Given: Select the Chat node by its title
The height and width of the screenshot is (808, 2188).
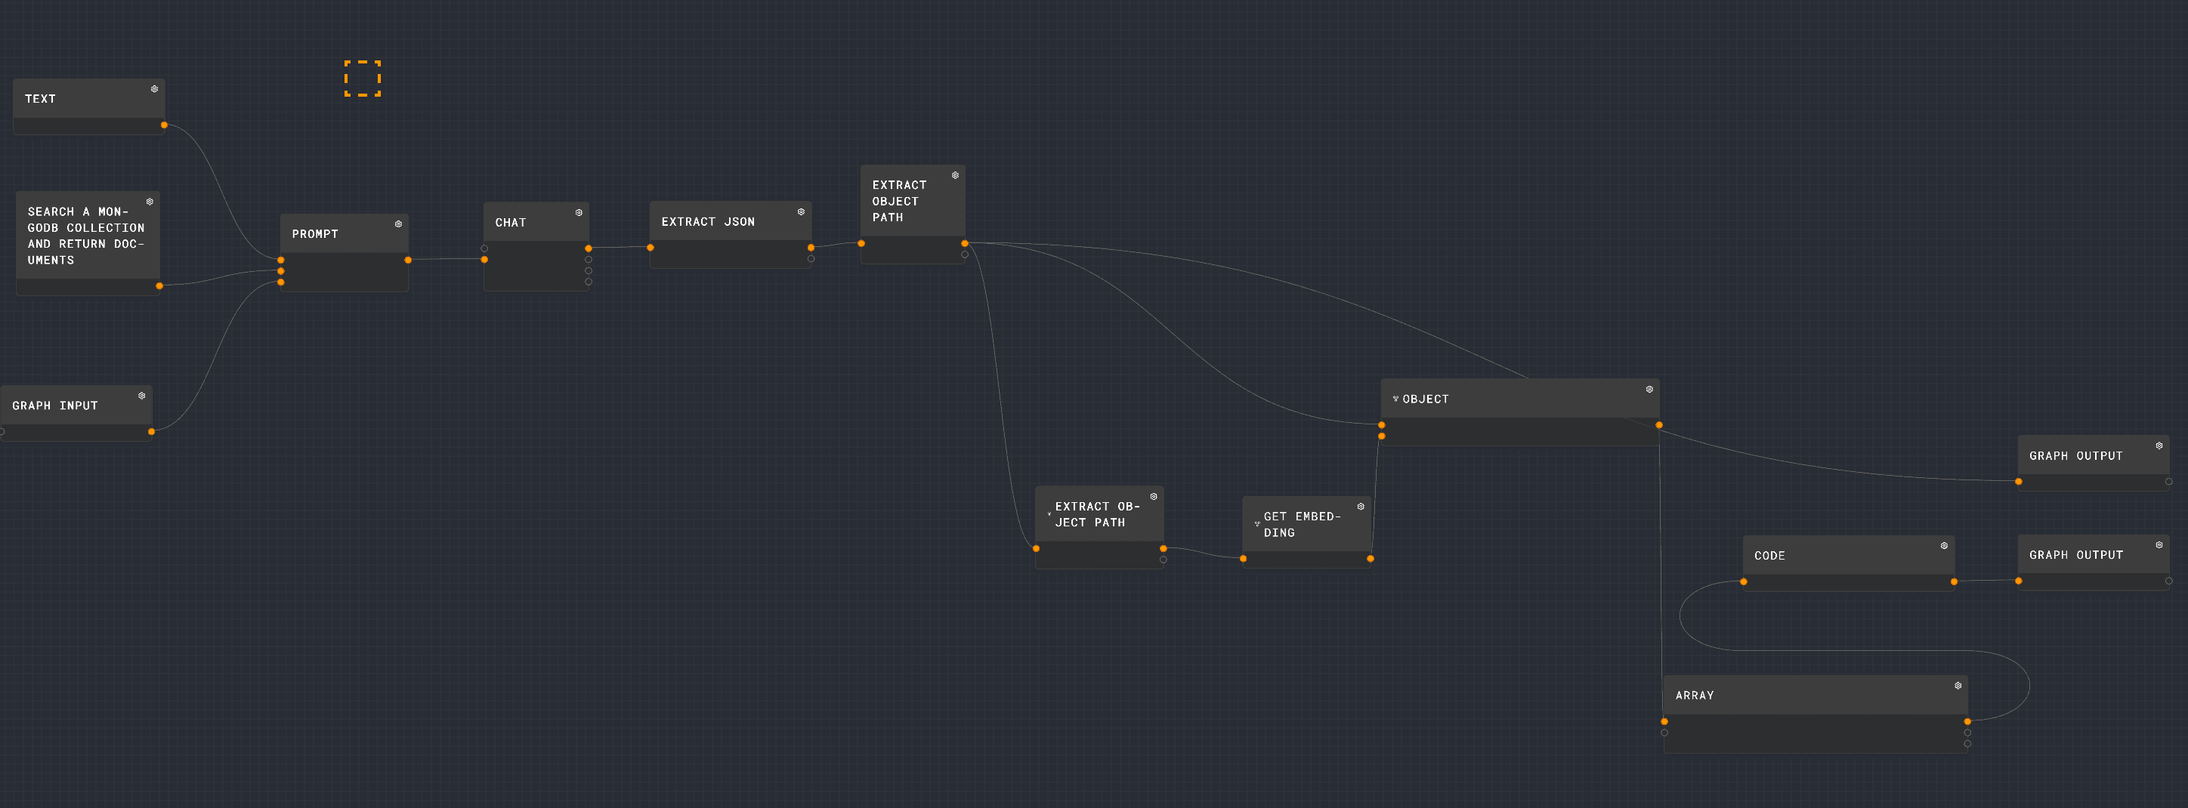Looking at the screenshot, I should coord(511,222).
